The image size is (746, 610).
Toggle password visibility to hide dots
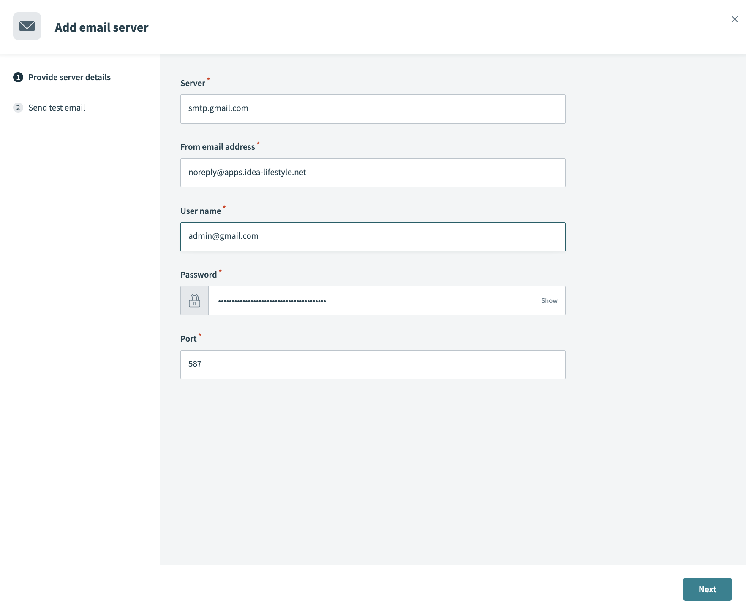pos(549,300)
